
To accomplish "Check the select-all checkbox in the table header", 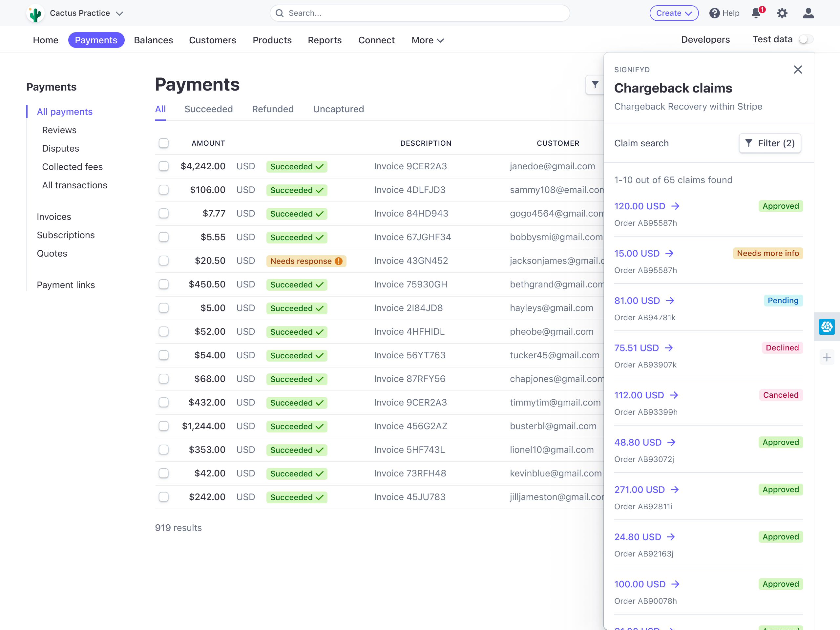I will [x=164, y=143].
